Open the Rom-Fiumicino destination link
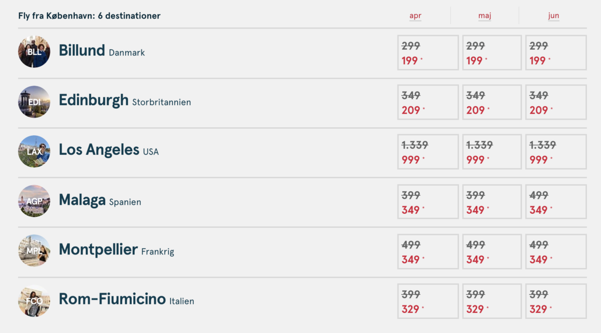This screenshot has width=601, height=333. coord(112,299)
